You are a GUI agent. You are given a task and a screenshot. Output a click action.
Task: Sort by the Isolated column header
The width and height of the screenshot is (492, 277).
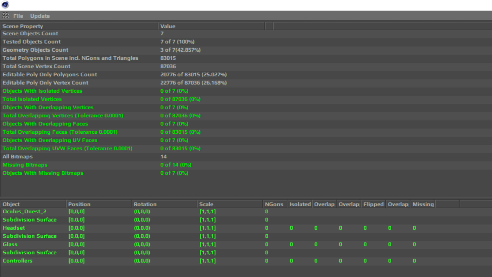300,204
